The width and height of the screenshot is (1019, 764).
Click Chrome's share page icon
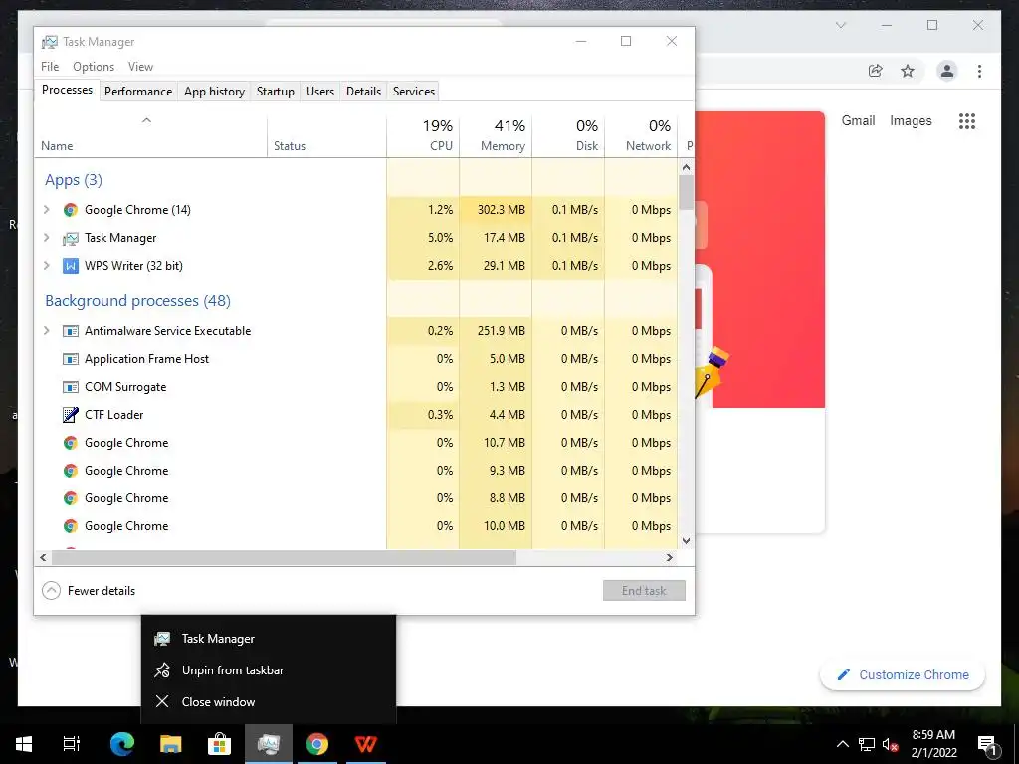[876, 71]
